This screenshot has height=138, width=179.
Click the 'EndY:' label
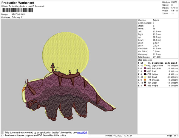pyautogui.click(x=141, y=46)
